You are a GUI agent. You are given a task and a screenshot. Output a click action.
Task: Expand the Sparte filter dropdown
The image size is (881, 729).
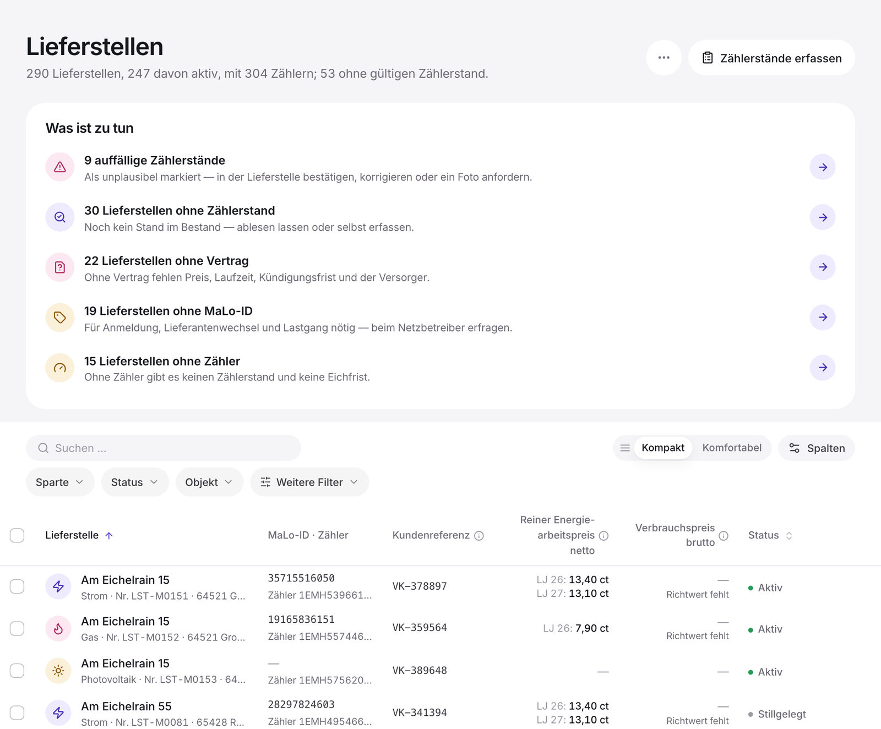(x=60, y=482)
